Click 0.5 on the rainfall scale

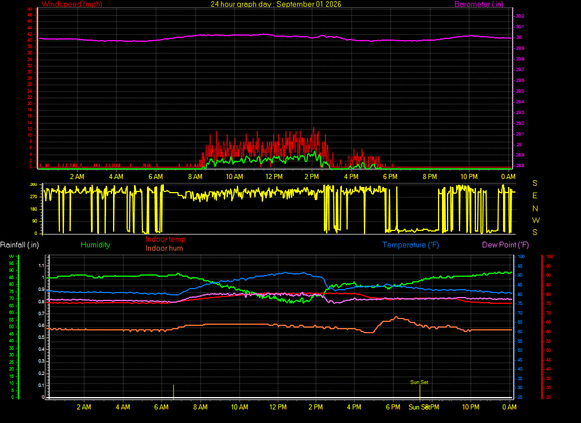pyautogui.click(x=41, y=337)
